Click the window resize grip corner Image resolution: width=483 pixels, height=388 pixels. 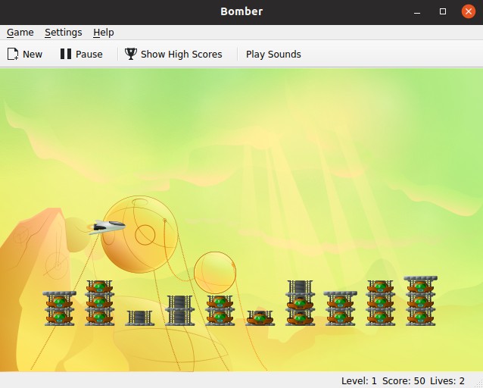[479, 384]
